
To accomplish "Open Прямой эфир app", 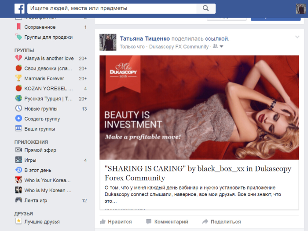I will pyautogui.click(x=40, y=150).
